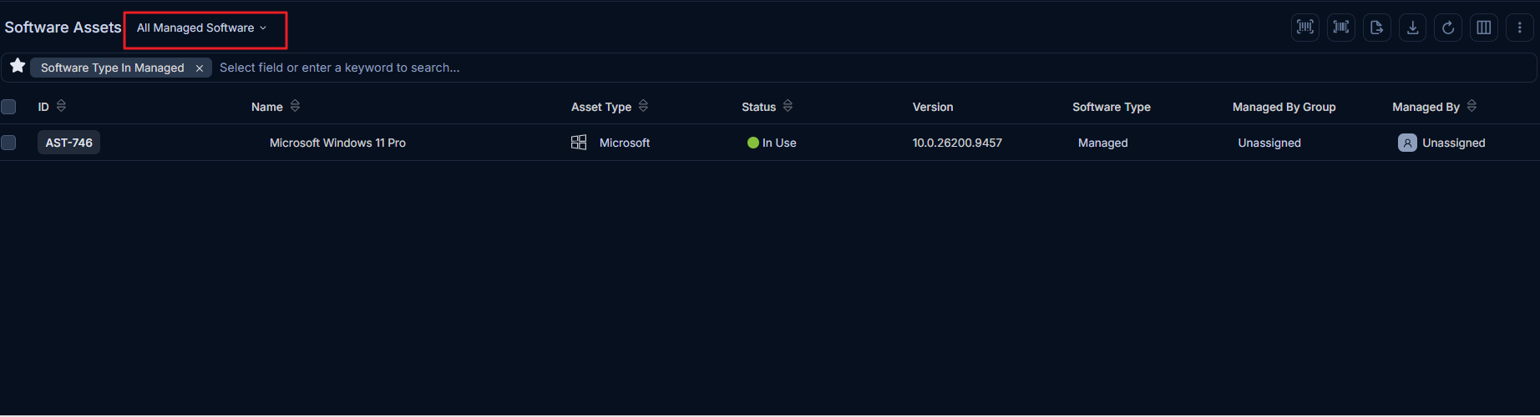The image size is (1540, 417).
Task: Open asset AST-746 ID badge
Action: (x=68, y=143)
